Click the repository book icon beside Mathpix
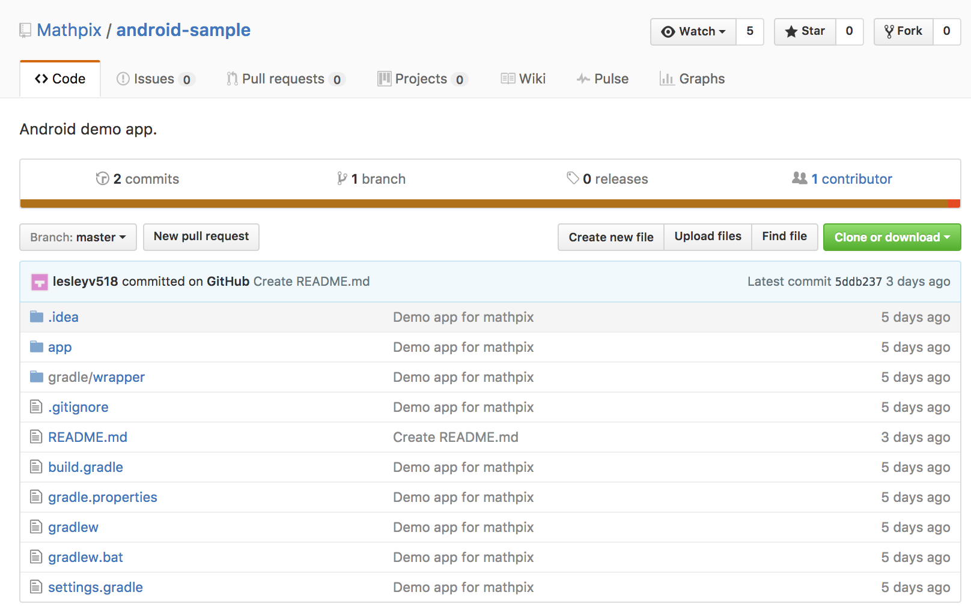 coord(25,30)
